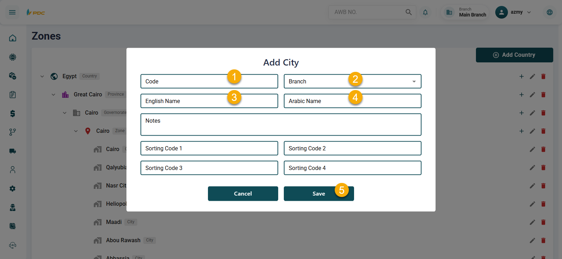562x259 pixels.
Task: Click the language globe icon
Action: [549, 12]
